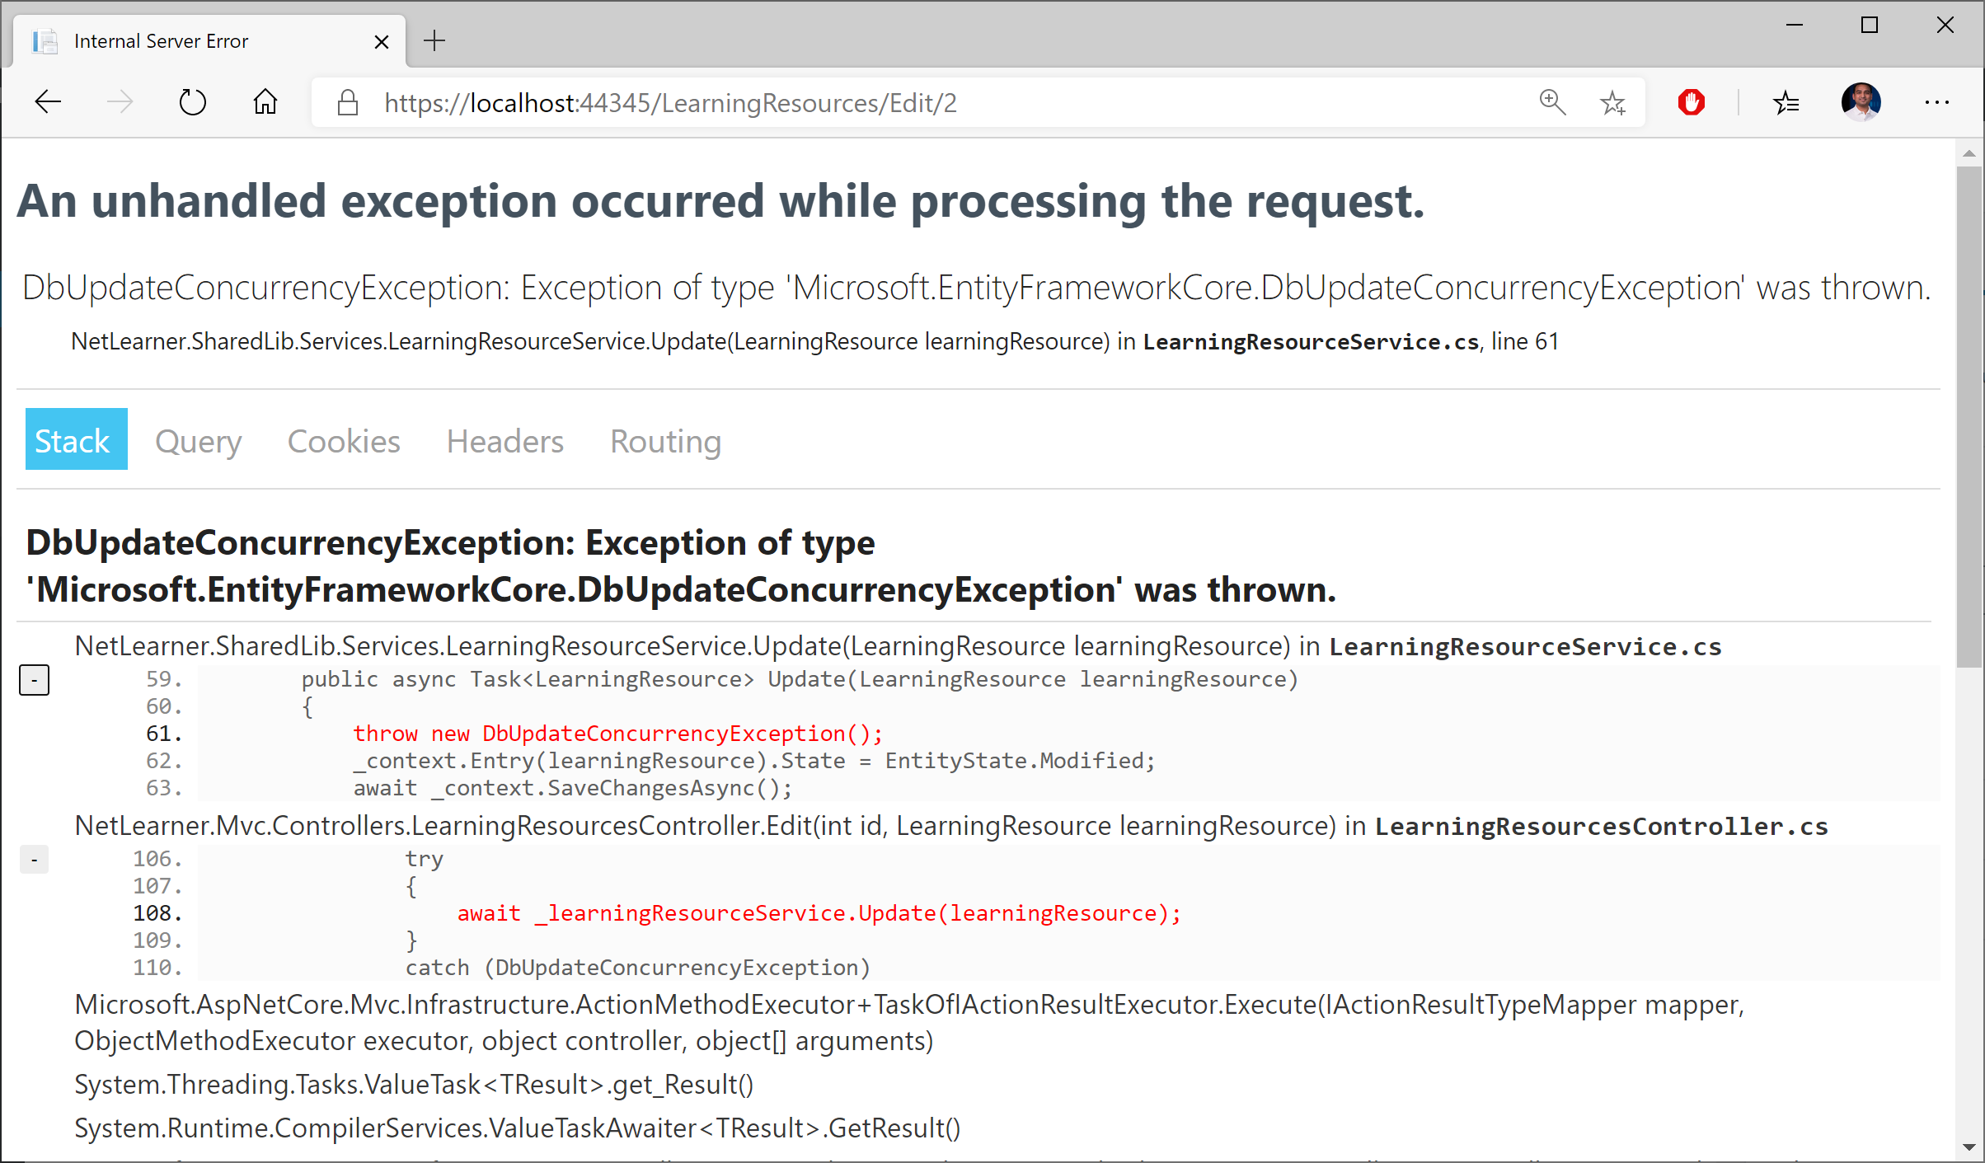
Task: Click the open new tab button
Action: (x=434, y=40)
